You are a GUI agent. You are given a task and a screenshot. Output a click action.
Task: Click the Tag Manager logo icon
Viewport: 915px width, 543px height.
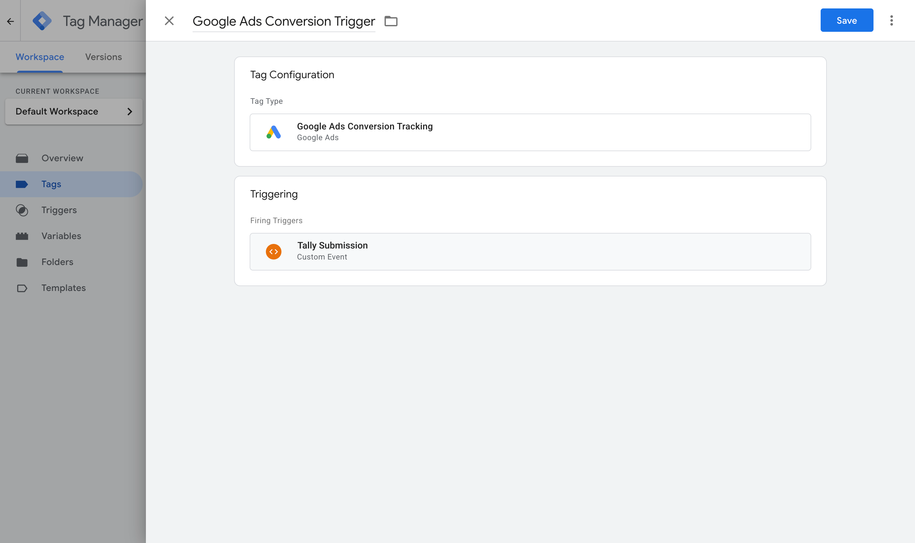tap(42, 21)
